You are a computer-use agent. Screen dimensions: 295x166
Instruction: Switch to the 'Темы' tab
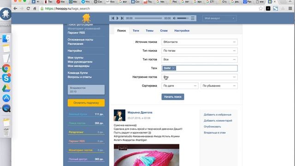coord(149,30)
